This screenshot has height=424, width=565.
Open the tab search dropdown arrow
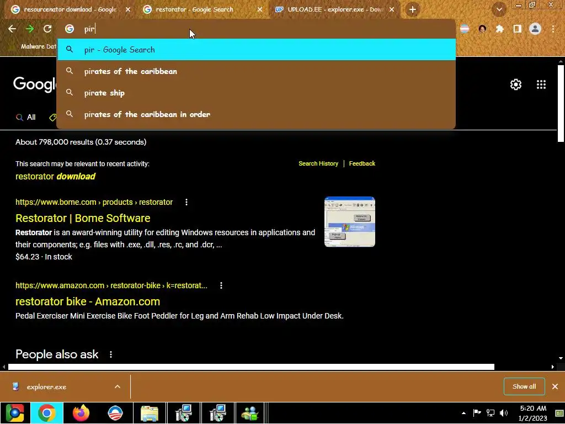499,9
